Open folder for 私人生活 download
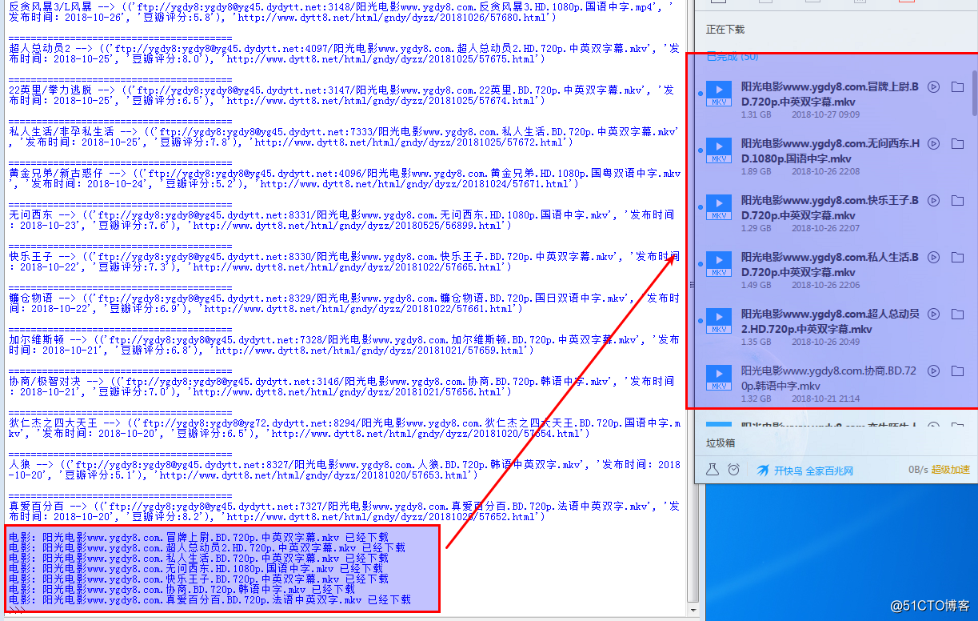This screenshot has height=621, width=978. click(x=957, y=258)
